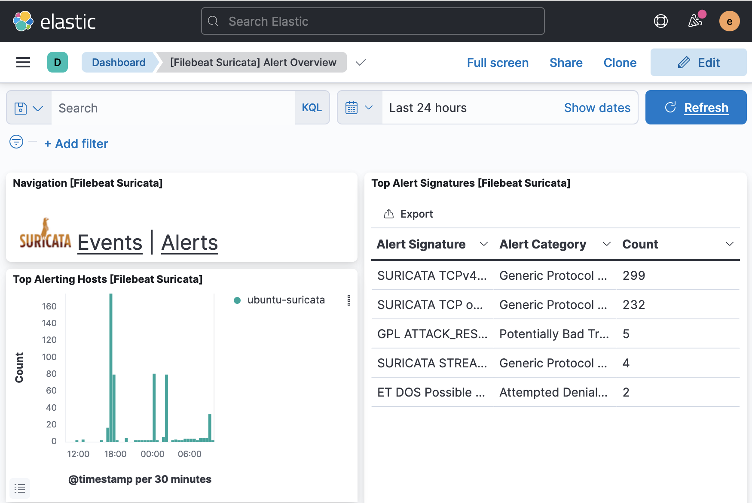Image resolution: width=752 pixels, height=503 pixels.
Task: Click the Potentially Bad Tr... category cell
Action: 554,334
